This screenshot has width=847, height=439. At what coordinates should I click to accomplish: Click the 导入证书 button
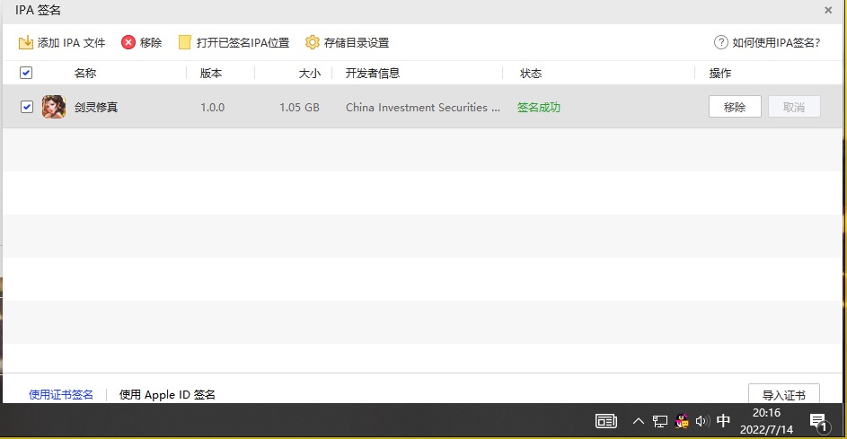point(783,395)
